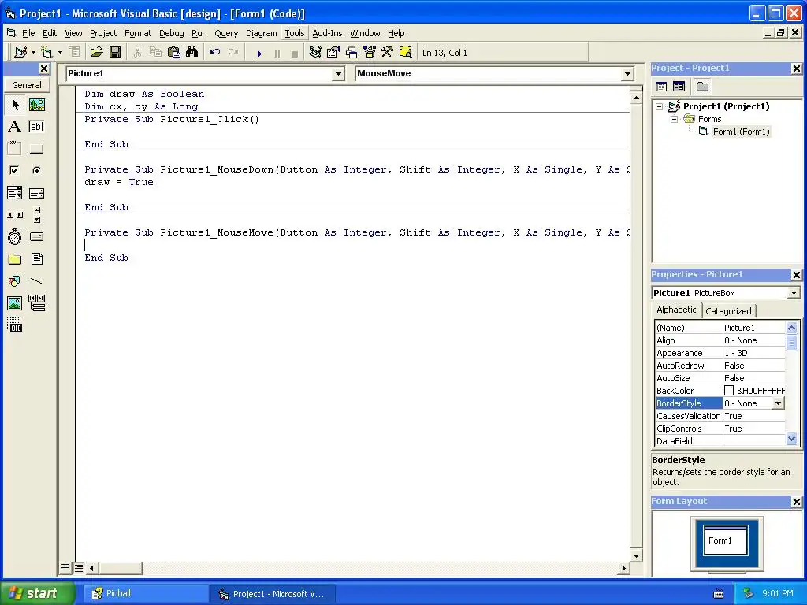The height and width of the screenshot is (605, 807).
Task: Select Form1 (Form1) in project tree
Action: (x=741, y=132)
